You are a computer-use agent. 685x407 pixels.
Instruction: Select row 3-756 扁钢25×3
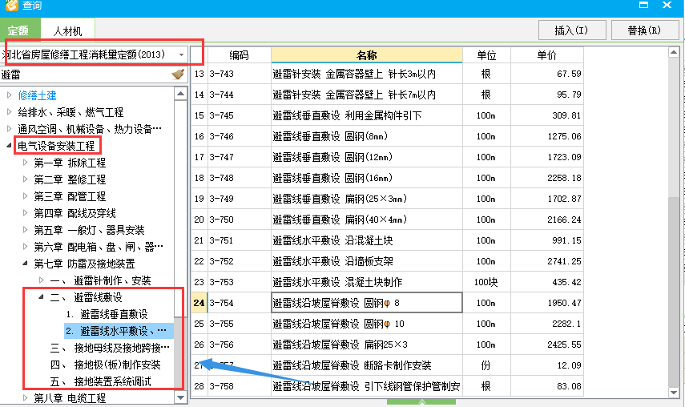(x=387, y=345)
